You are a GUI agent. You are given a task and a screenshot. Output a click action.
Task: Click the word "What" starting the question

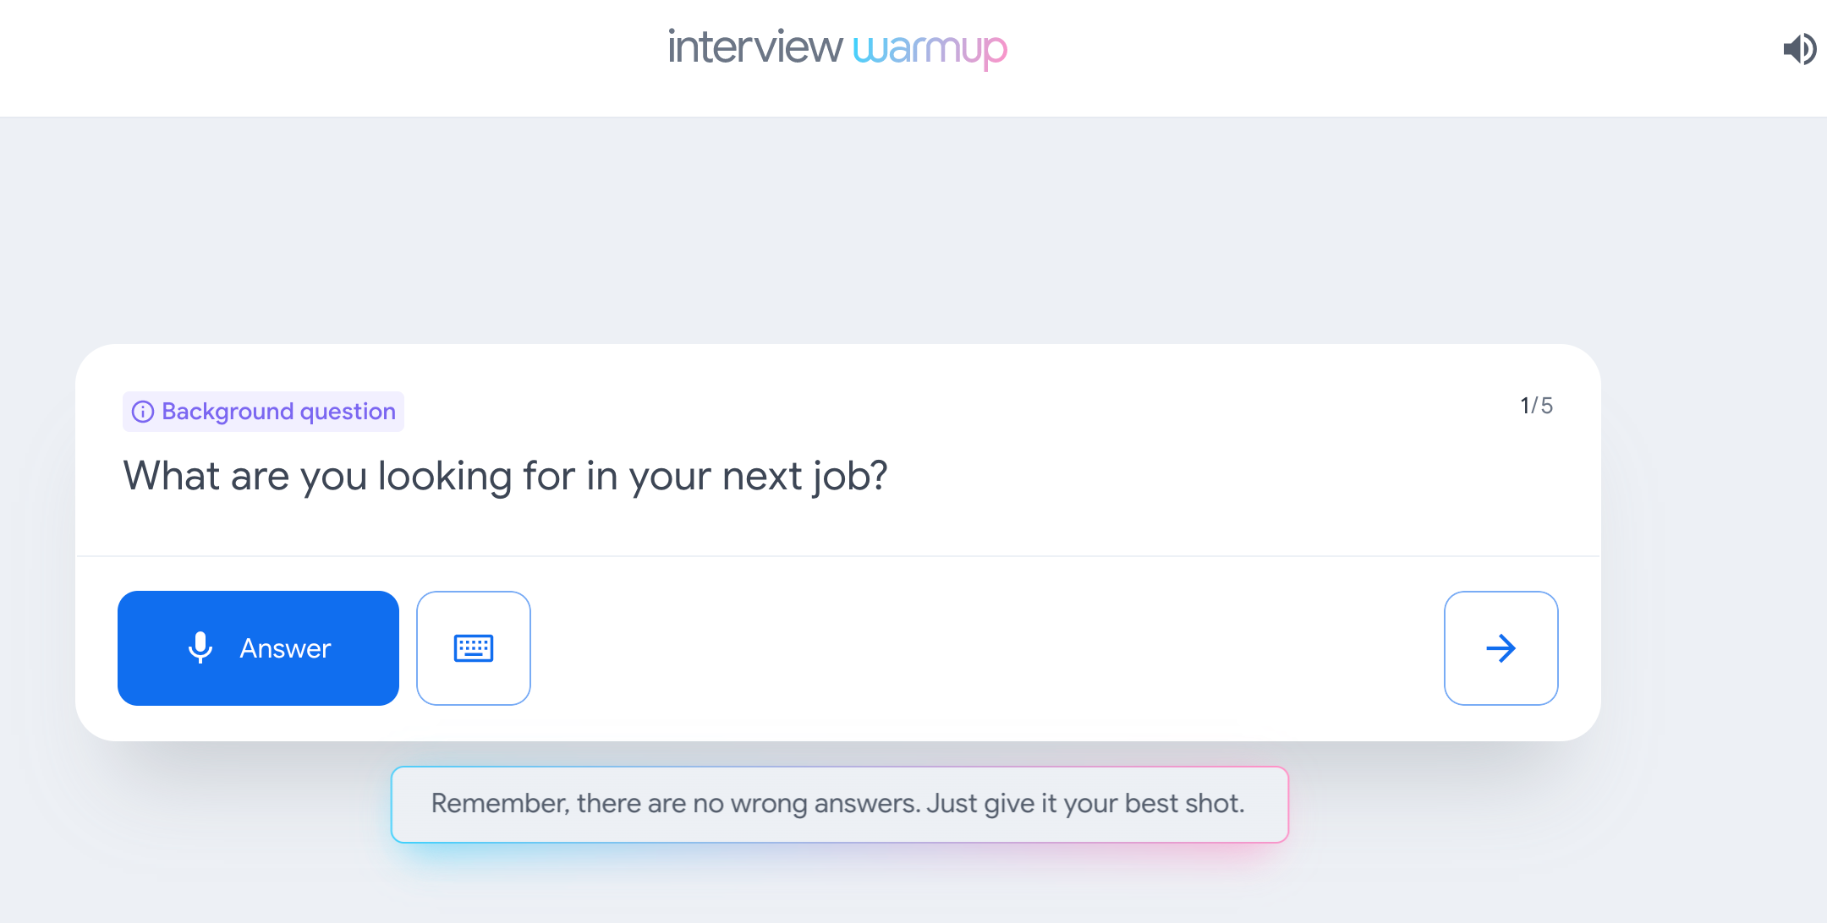[172, 476]
